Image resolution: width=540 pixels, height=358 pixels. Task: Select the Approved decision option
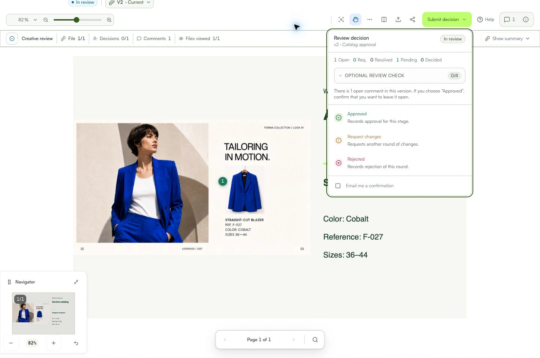(x=400, y=118)
